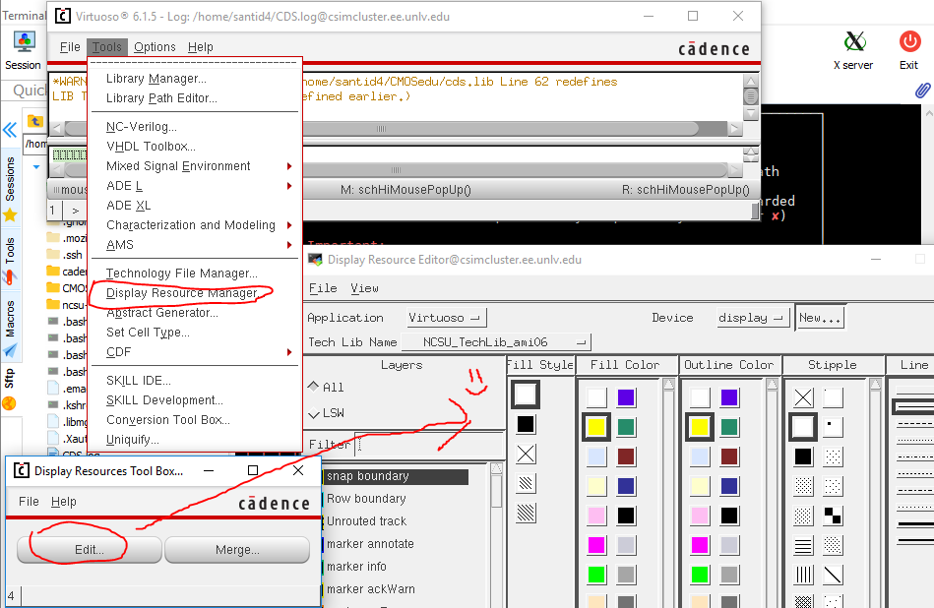This screenshot has width=934, height=608.
Task: Select the marker annotate layer
Action: point(370,544)
